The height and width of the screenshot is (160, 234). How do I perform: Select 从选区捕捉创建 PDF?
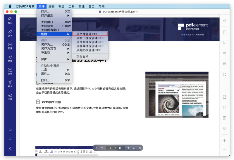tap(90, 42)
